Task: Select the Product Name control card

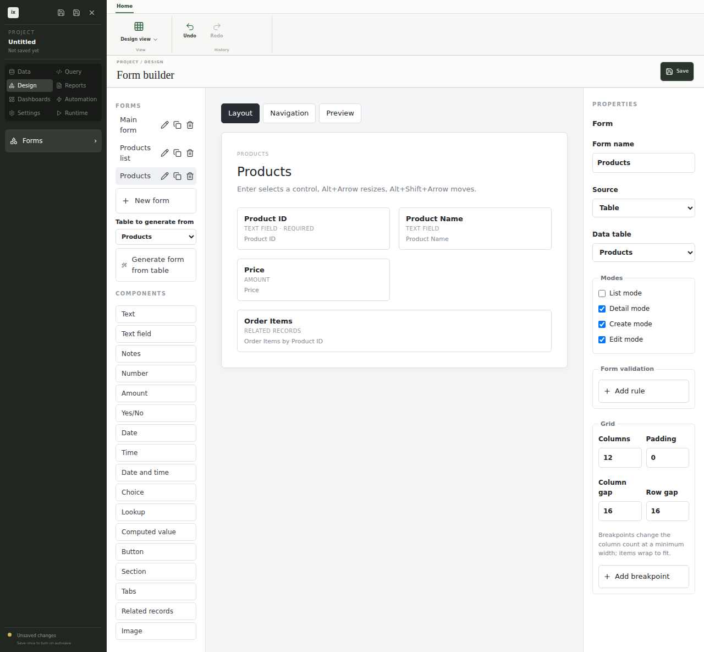Action: [x=475, y=229]
